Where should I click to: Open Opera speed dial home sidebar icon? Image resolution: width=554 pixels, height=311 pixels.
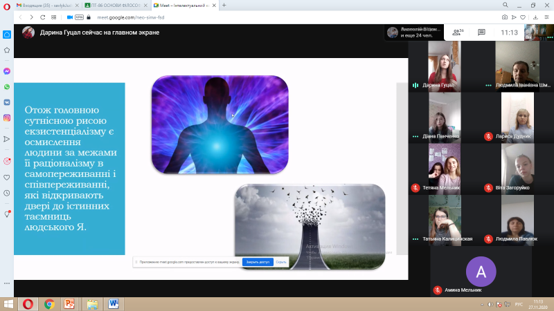tap(7, 35)
